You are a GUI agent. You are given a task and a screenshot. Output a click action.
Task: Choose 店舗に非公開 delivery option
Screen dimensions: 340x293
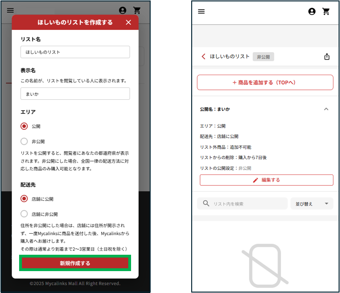[24, 214]
